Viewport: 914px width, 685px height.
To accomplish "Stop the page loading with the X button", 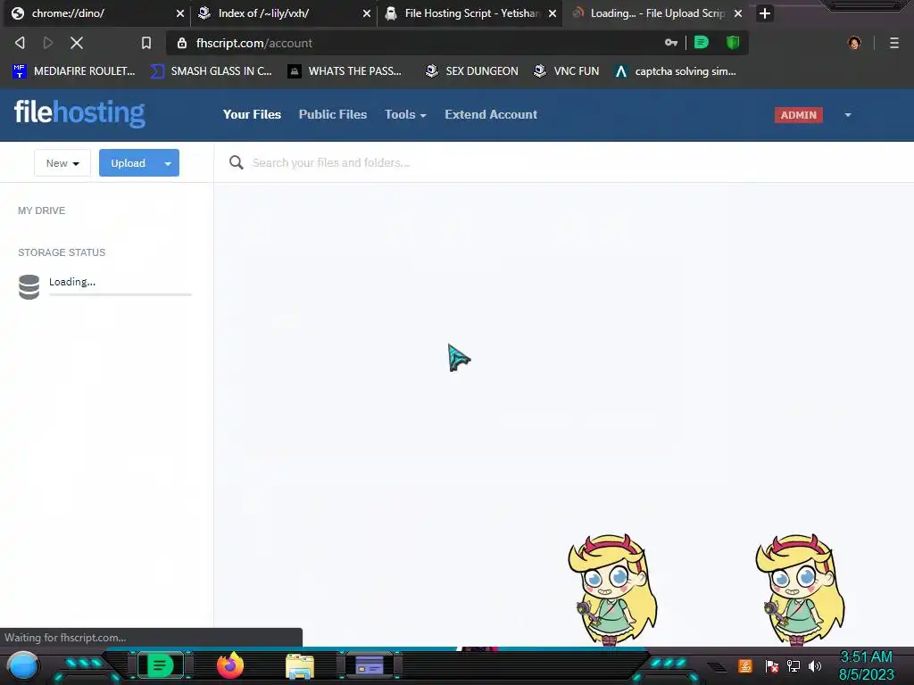I will pyautogui.click(x=77, y=43).
